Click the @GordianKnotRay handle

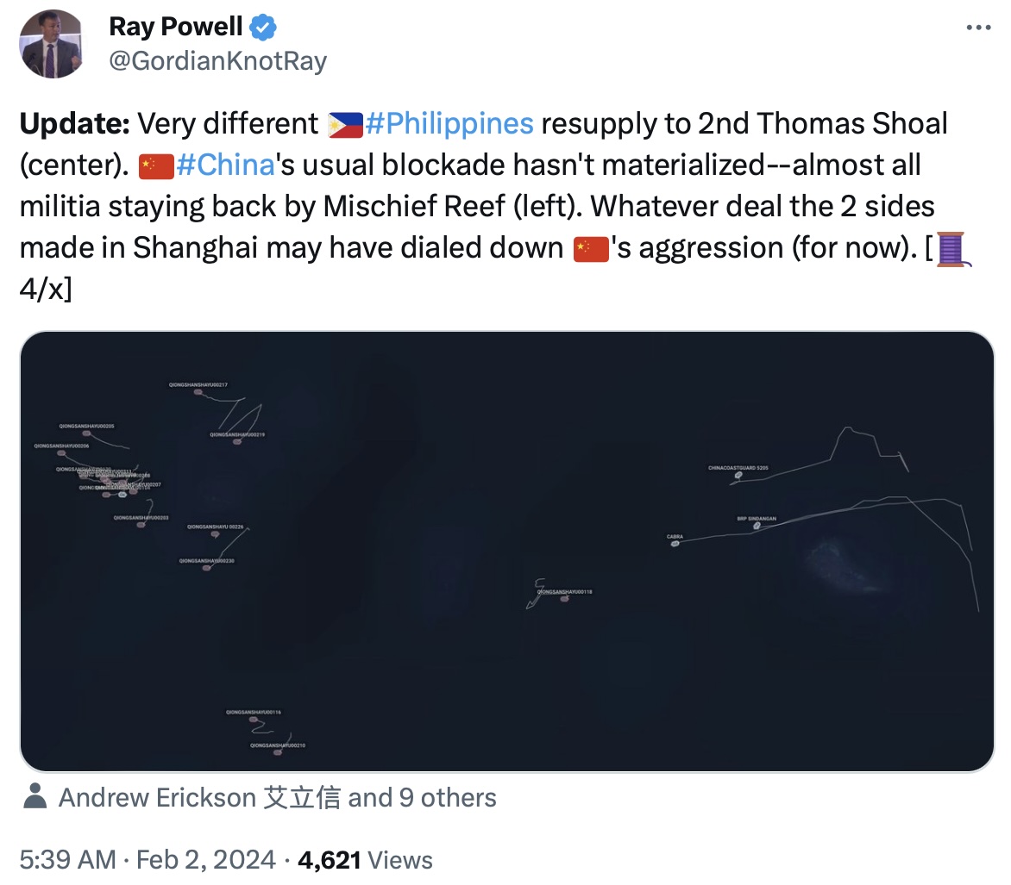coord(218,60)
